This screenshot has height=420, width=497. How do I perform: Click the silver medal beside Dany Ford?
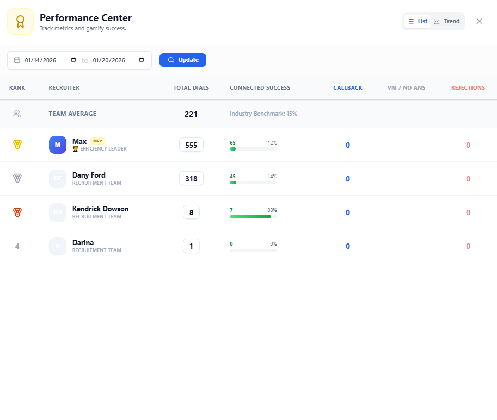click(x=17, y=178)
